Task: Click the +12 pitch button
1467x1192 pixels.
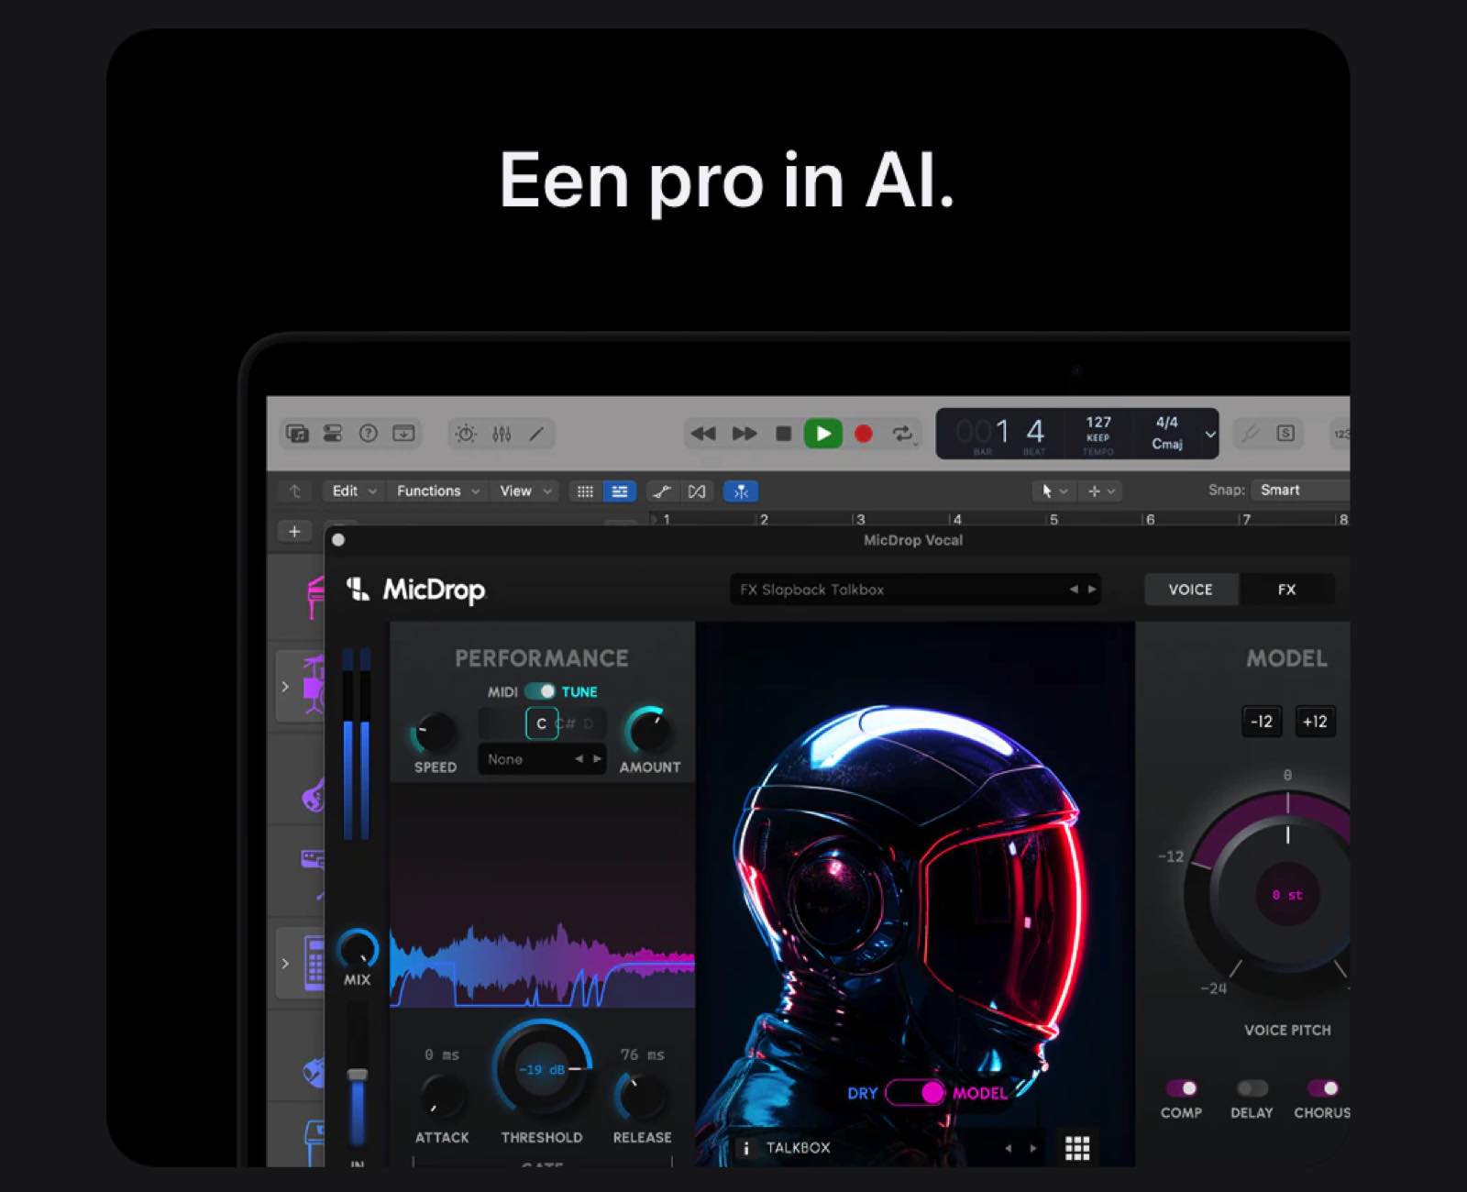Action: tap(1315, 722)
